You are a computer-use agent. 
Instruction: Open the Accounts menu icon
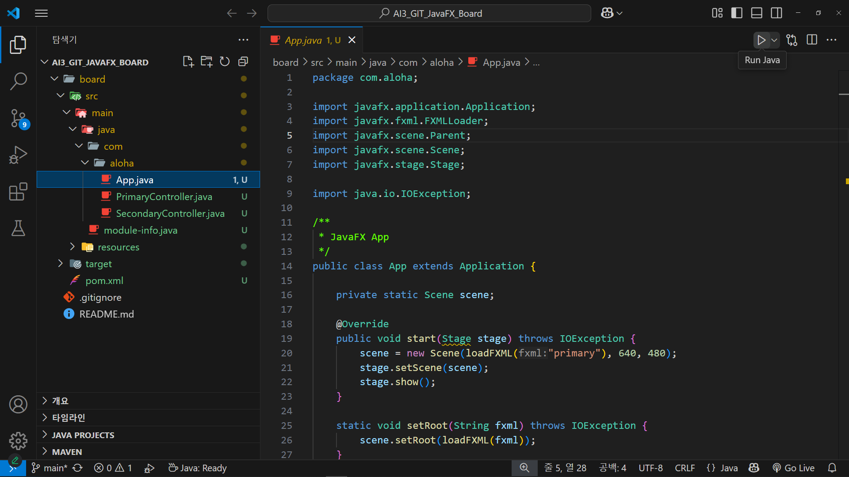[x=18, y=404]
